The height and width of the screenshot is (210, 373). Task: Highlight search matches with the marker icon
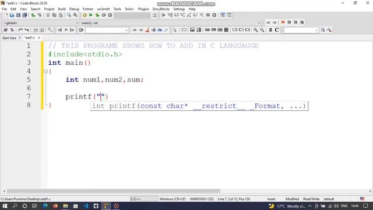tap(147, 30)
